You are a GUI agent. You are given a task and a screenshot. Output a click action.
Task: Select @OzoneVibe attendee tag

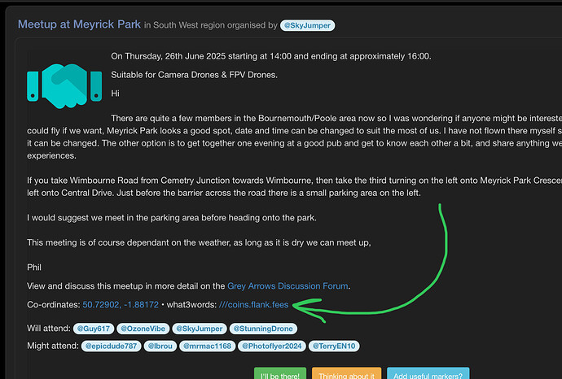143,329
